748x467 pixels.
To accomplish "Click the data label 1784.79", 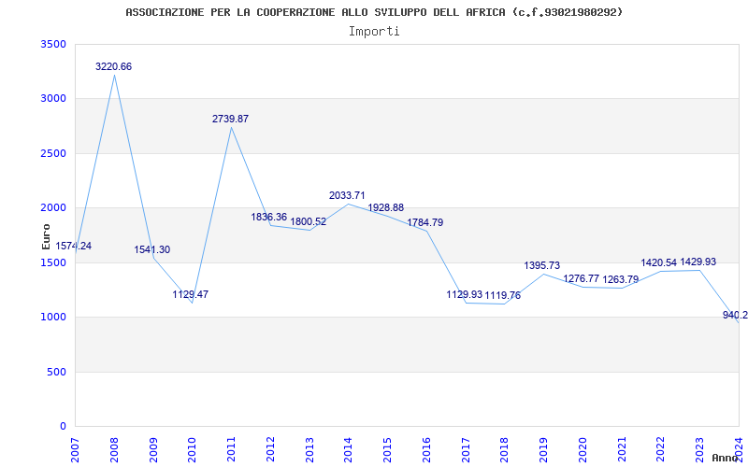I will click(x=425, y=222).
